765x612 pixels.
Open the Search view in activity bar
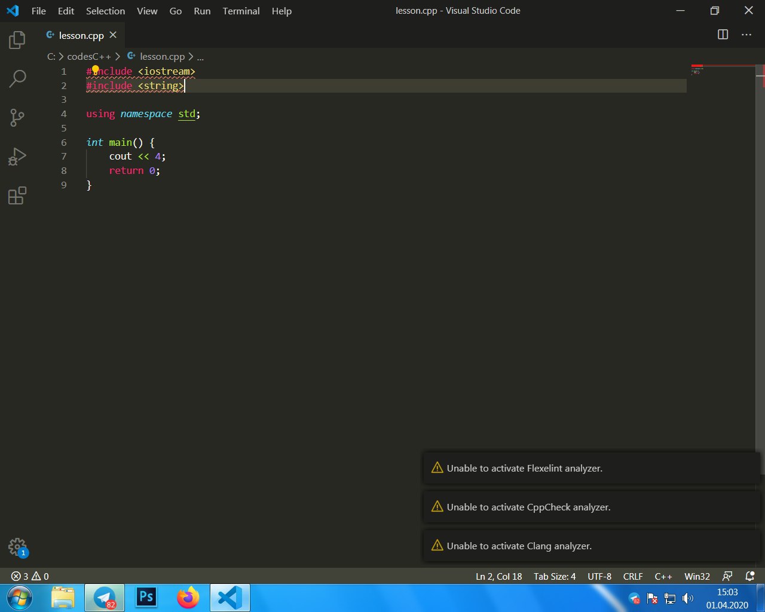(17, 78)
